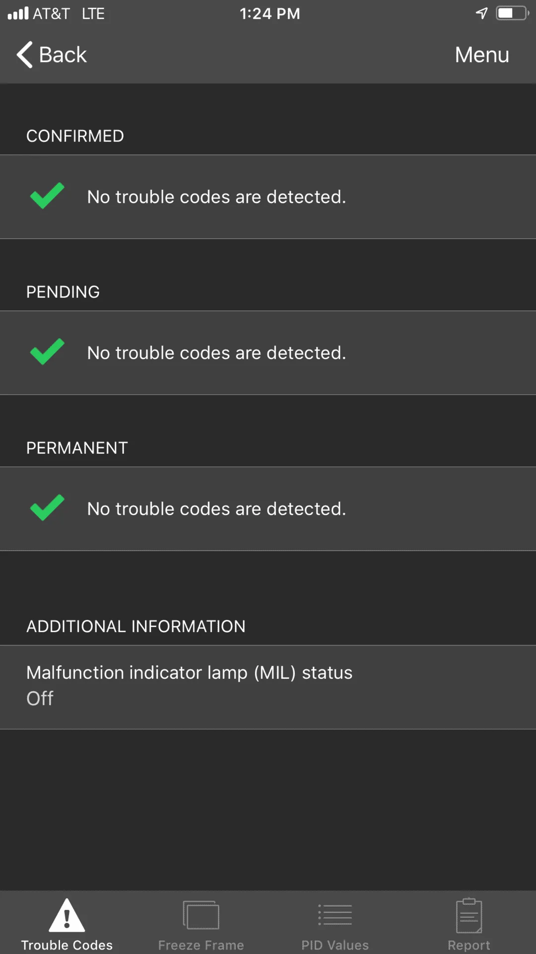
Task: Tap the Trouble Codes warning triangle icon
Action: 67,915
